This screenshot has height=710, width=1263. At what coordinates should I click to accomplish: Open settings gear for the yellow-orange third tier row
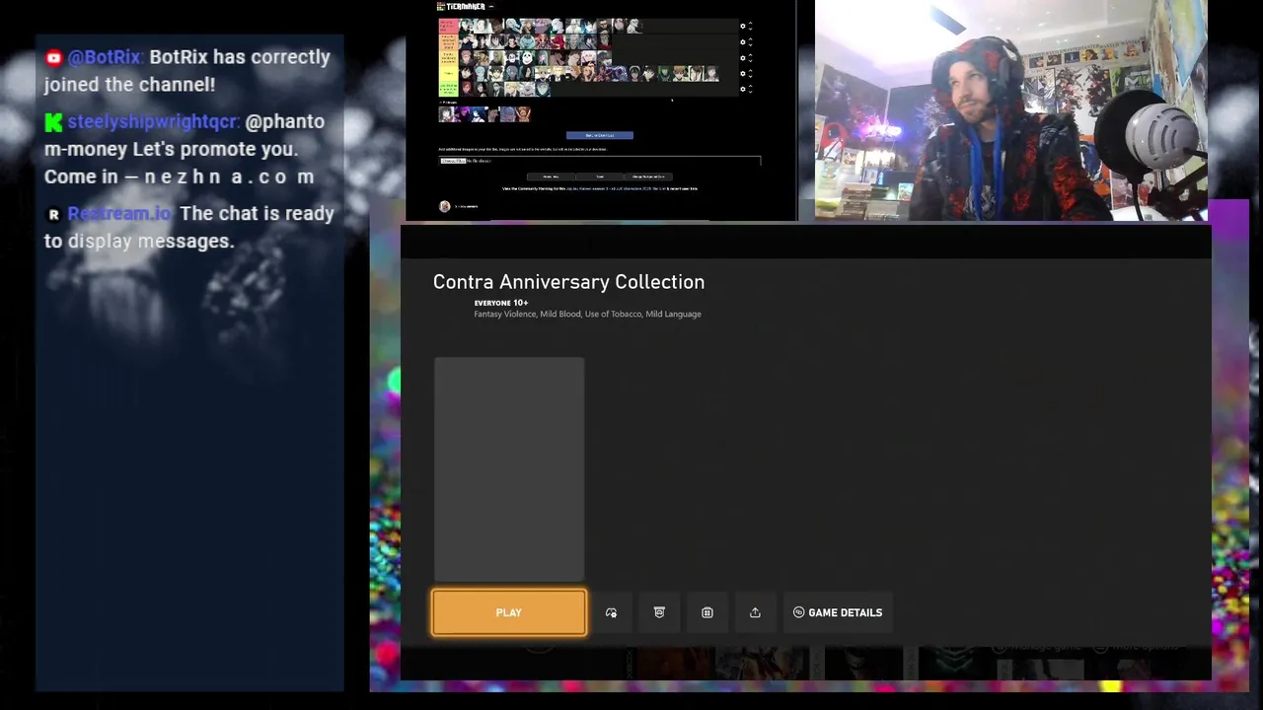(x=743, y=58)
